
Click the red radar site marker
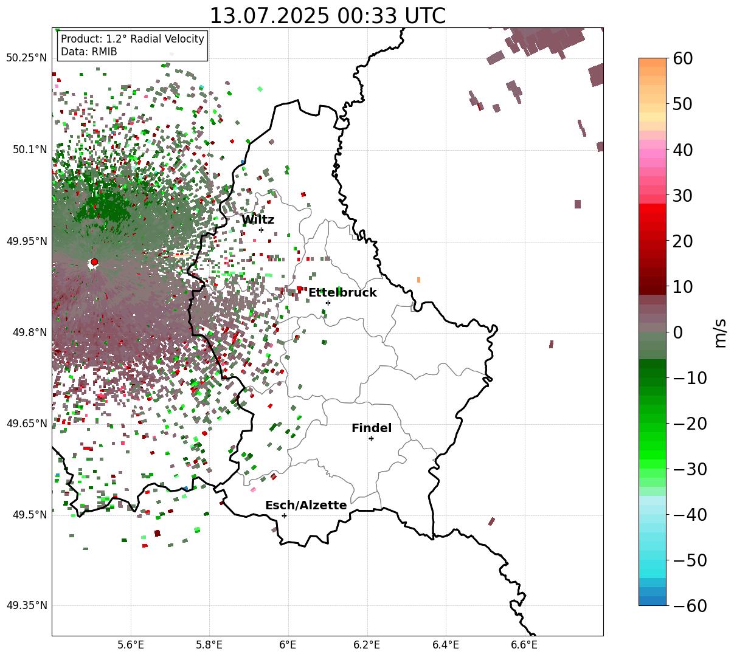(x=94, y=262)
